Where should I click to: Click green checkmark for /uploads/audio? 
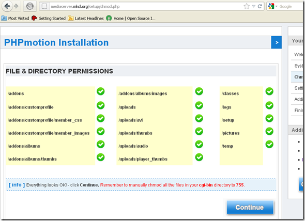(x=199, y=145)
